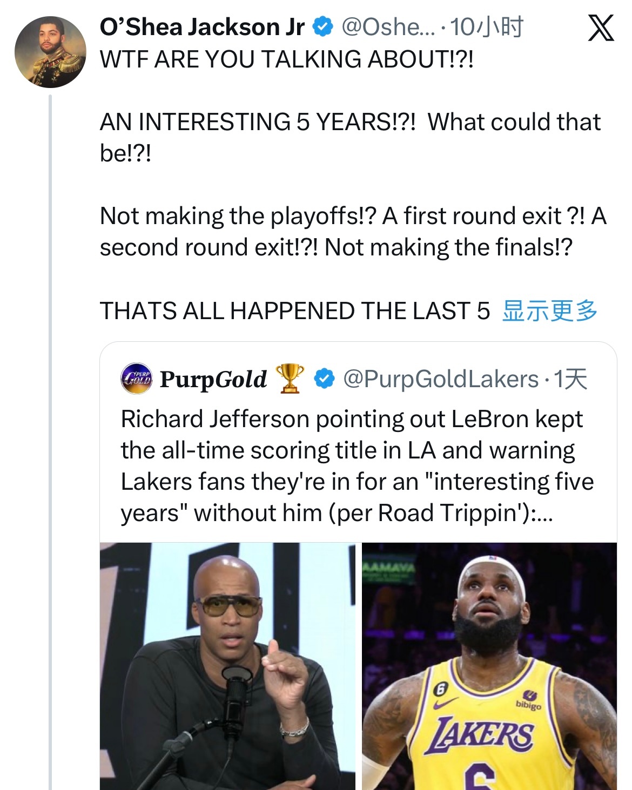
Task: Click the X logo icon
Action: click(x=601, y=28)
